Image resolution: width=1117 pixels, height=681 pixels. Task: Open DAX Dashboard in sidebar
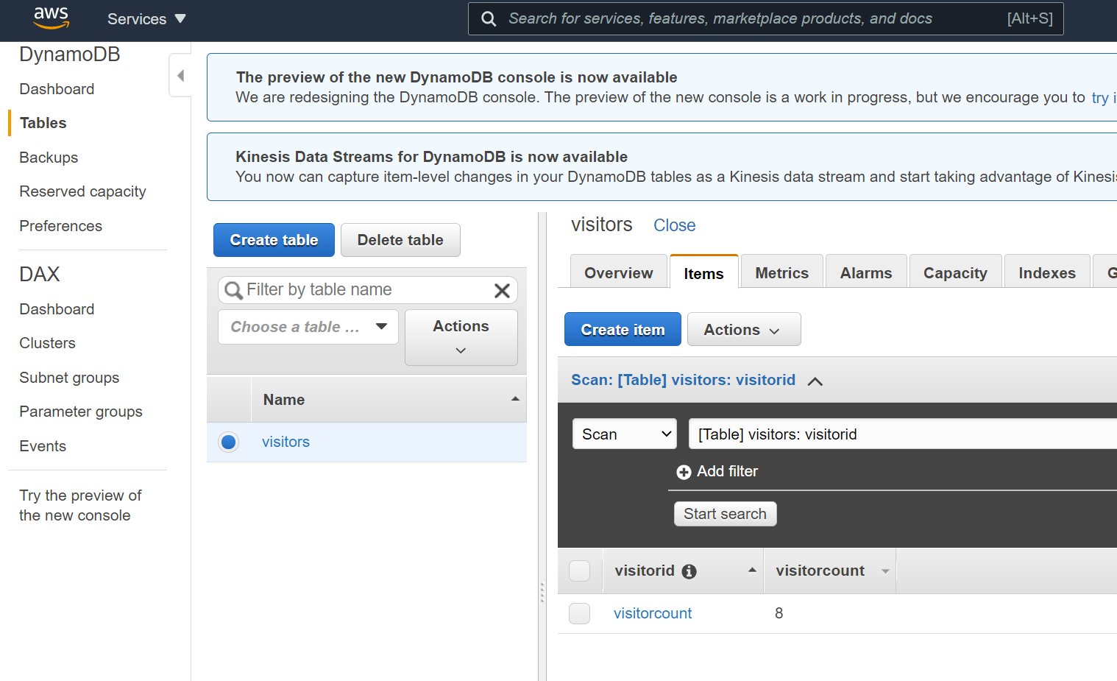point(57,309)
